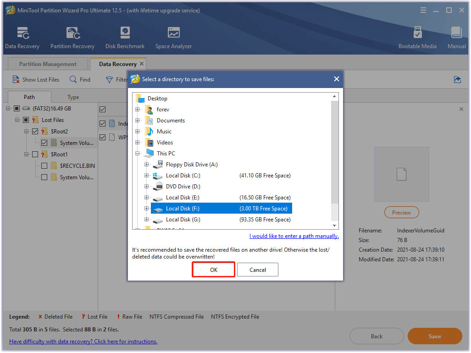The height and width of the screenshot is (353, 471).
Task: Close the Data Recovery tab
Action: (141, 64)
